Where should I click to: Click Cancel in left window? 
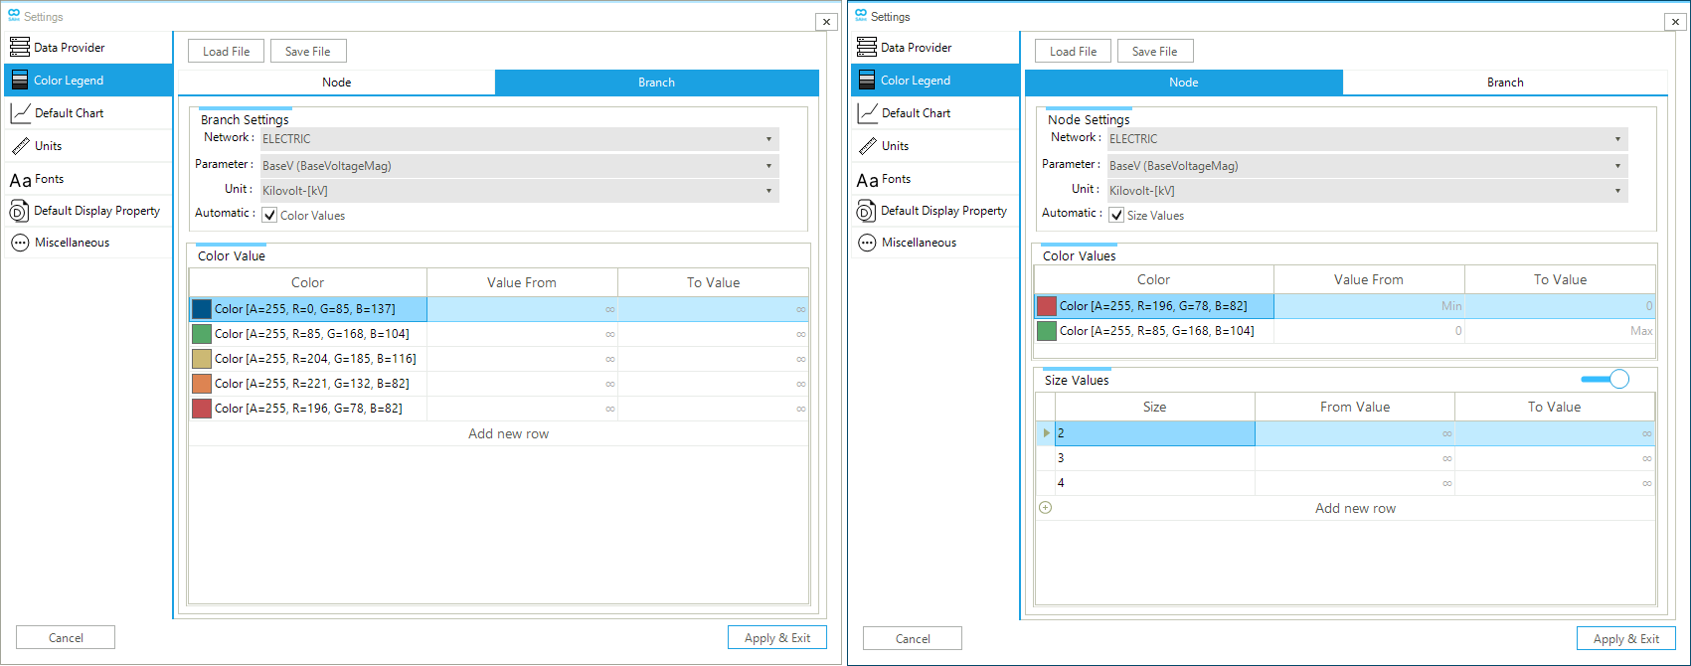(66, 638)
